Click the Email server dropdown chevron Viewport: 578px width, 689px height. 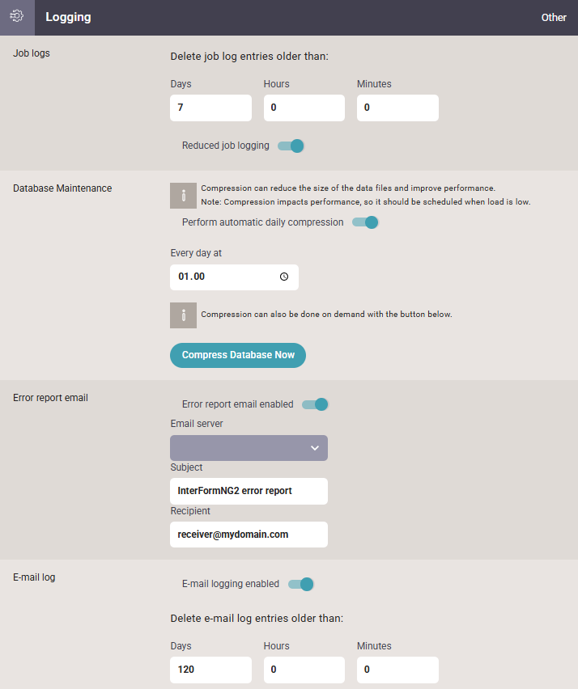tap(315, 448)
